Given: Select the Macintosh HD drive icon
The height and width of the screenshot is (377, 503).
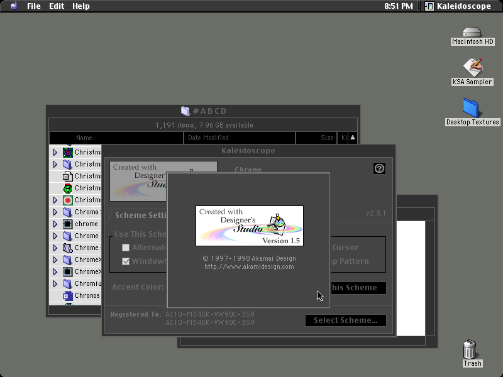Looking at the screenshot, I should click(472, 33).
